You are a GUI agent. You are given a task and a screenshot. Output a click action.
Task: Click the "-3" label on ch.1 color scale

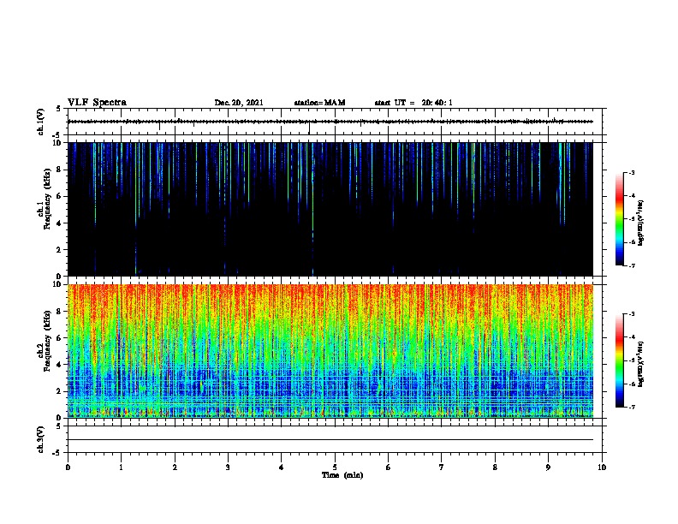[x=631, y=173]
